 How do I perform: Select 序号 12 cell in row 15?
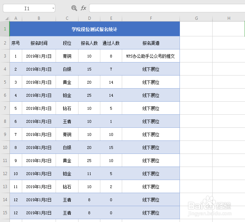pyautogui.click(x=16, y=212)
